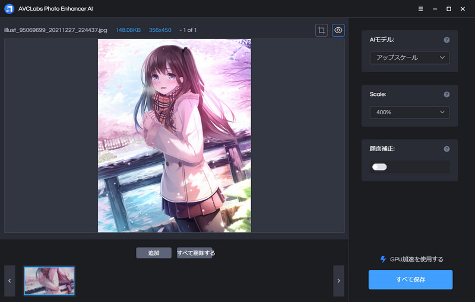
Task: Go to the next thumbnail with the right arrow
Action: (x=338, y=281)
